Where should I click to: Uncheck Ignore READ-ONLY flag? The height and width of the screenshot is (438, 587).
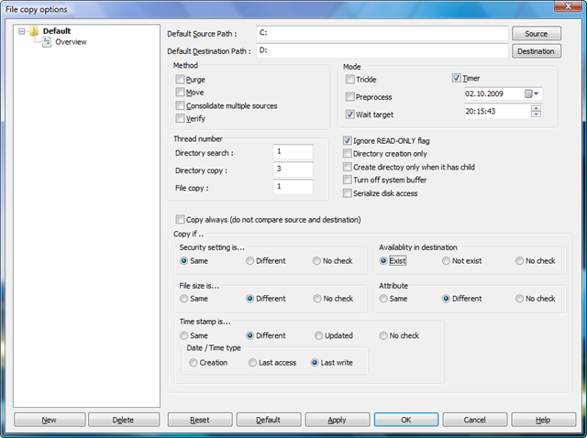point(348,141)
